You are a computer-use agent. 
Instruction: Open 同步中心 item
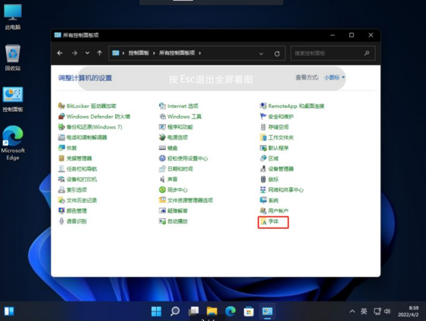pyautogui.click(x=173, y=190)
